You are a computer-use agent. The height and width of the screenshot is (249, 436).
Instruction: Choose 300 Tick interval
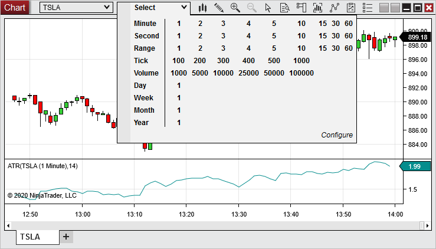(x=223, y=61)
